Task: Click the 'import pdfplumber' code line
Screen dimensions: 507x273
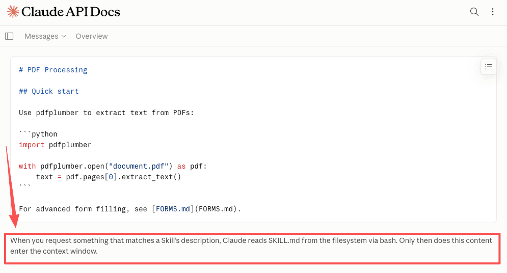Action: click(55, 145)
